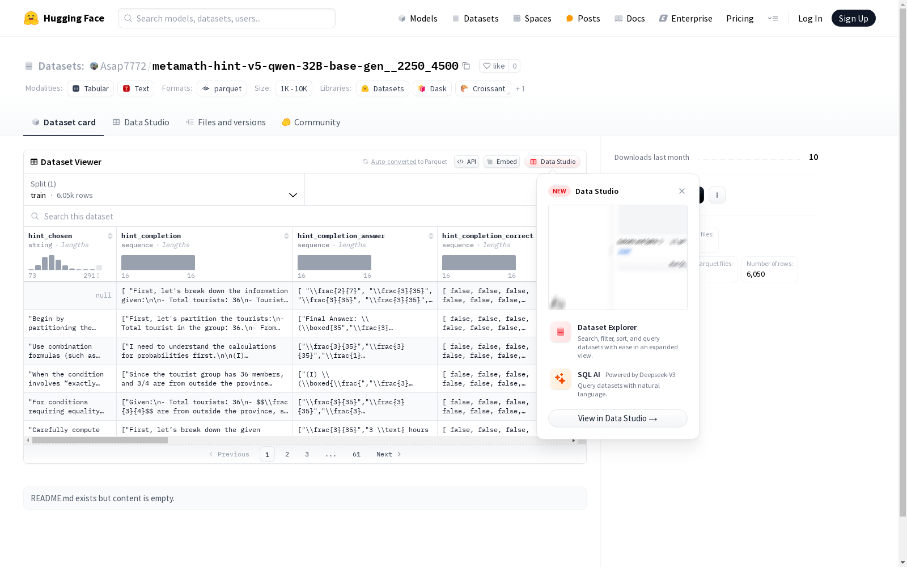Open Docs in the top navigation
Screen dimensions: 907x567
tap(630, 18)
